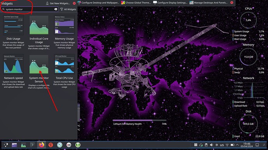
Task: Select the System monitor Sensor widget
Action: [x=39, y=72]
